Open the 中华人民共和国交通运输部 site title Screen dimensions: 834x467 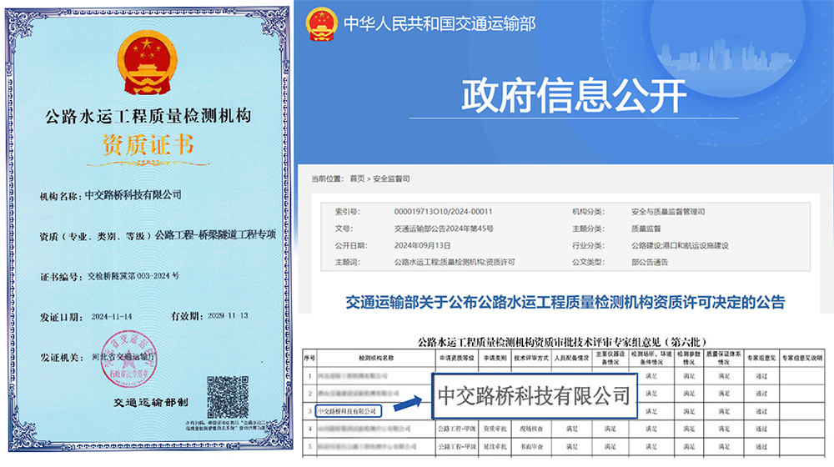point(440,24)
